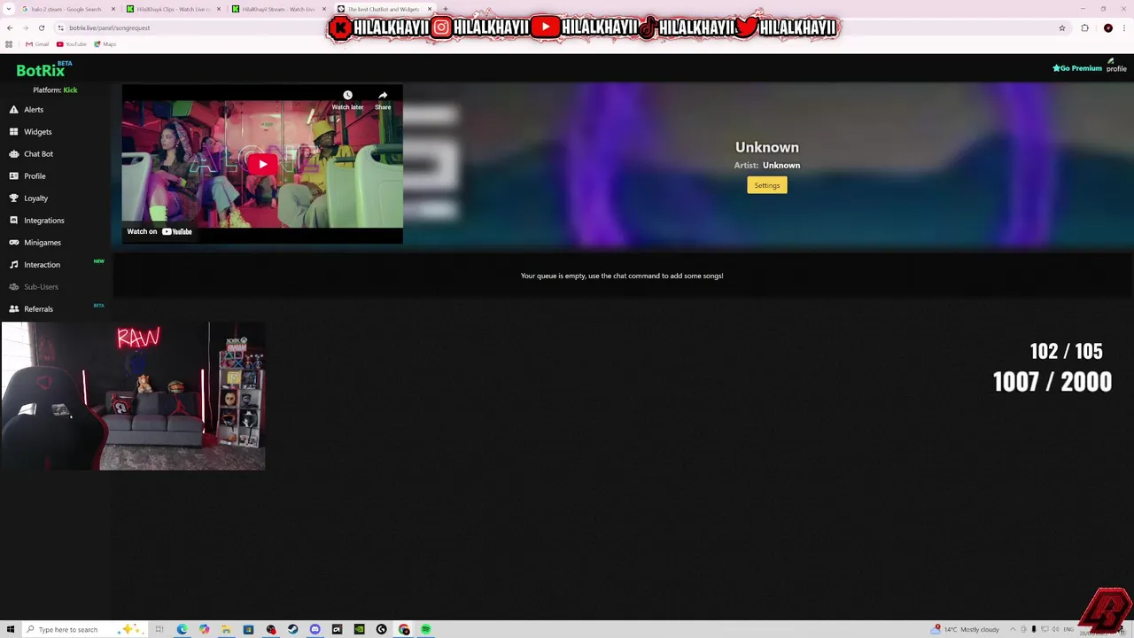Reload the page
Viewport: 1134px width, 638px height.
[41, 27]
